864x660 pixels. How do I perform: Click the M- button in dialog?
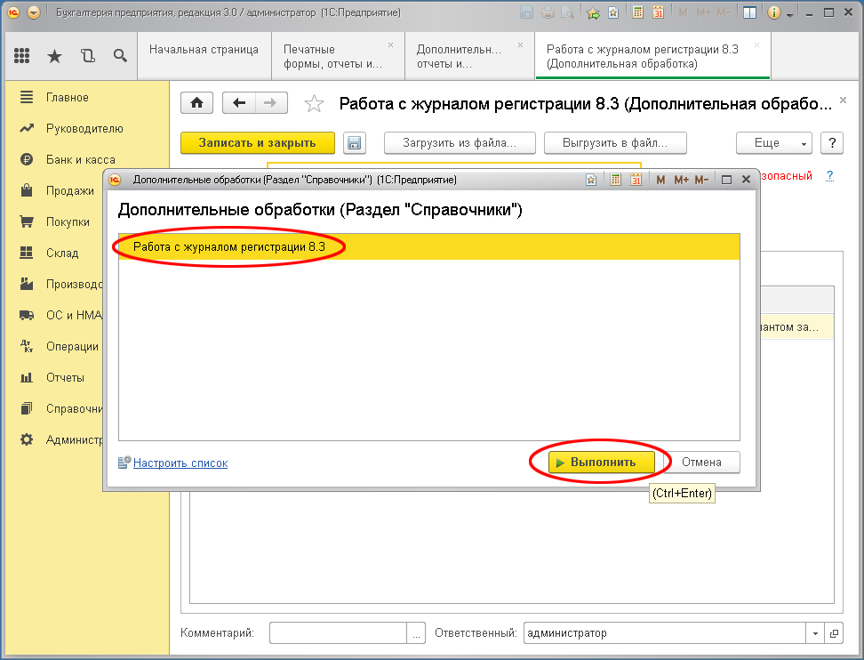pos(701,180)
